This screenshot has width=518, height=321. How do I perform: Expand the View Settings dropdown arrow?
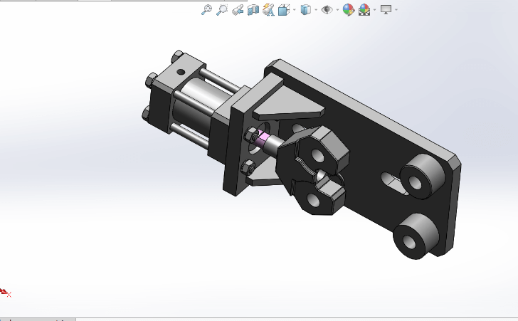pos(396,10)
